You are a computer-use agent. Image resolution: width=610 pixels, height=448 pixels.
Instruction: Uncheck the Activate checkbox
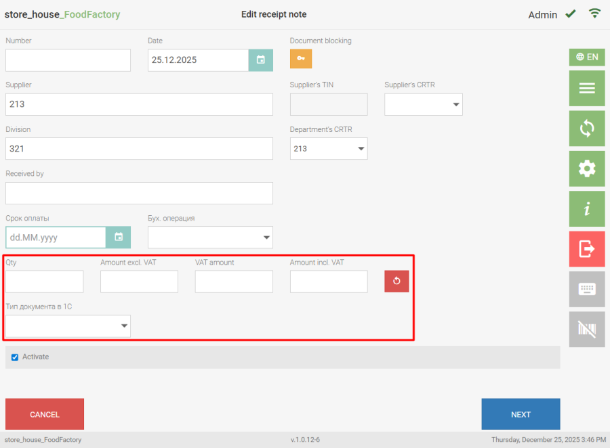(15, 357)
